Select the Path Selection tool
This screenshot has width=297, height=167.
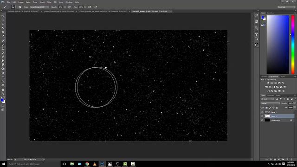[3, 81]
